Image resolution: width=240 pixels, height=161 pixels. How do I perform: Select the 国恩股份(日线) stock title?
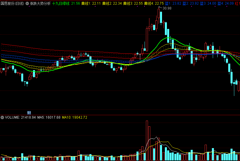click(x=12, y=3)
